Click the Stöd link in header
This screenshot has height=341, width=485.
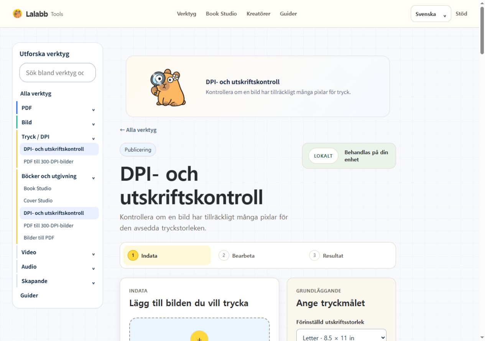(x=461, y=14)
